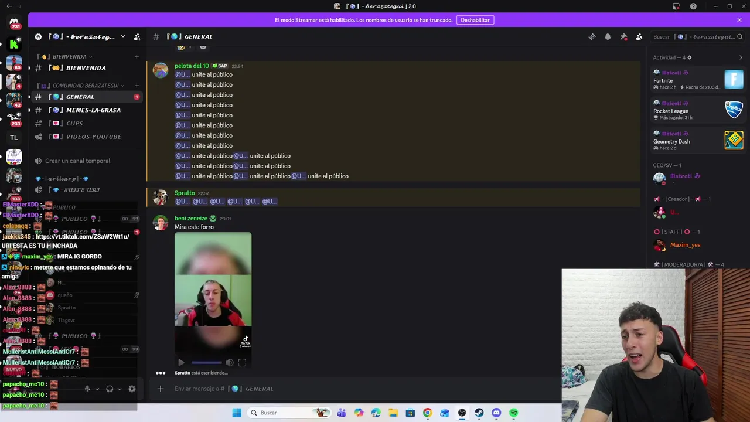This screenshot has height=422, width=750.
Task: Open the CLIPS channel
Action: [87, 124]
